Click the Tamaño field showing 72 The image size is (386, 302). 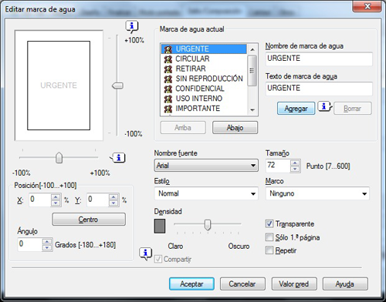[x=279, y=166]
